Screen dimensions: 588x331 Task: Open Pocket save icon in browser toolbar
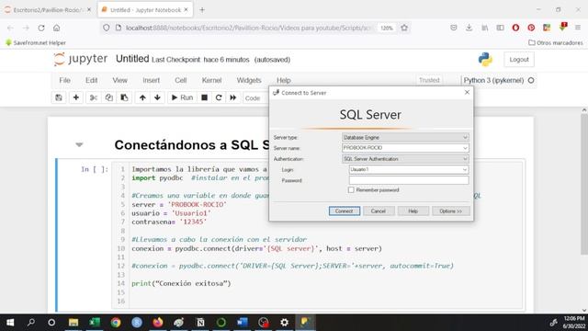point(453,28)
